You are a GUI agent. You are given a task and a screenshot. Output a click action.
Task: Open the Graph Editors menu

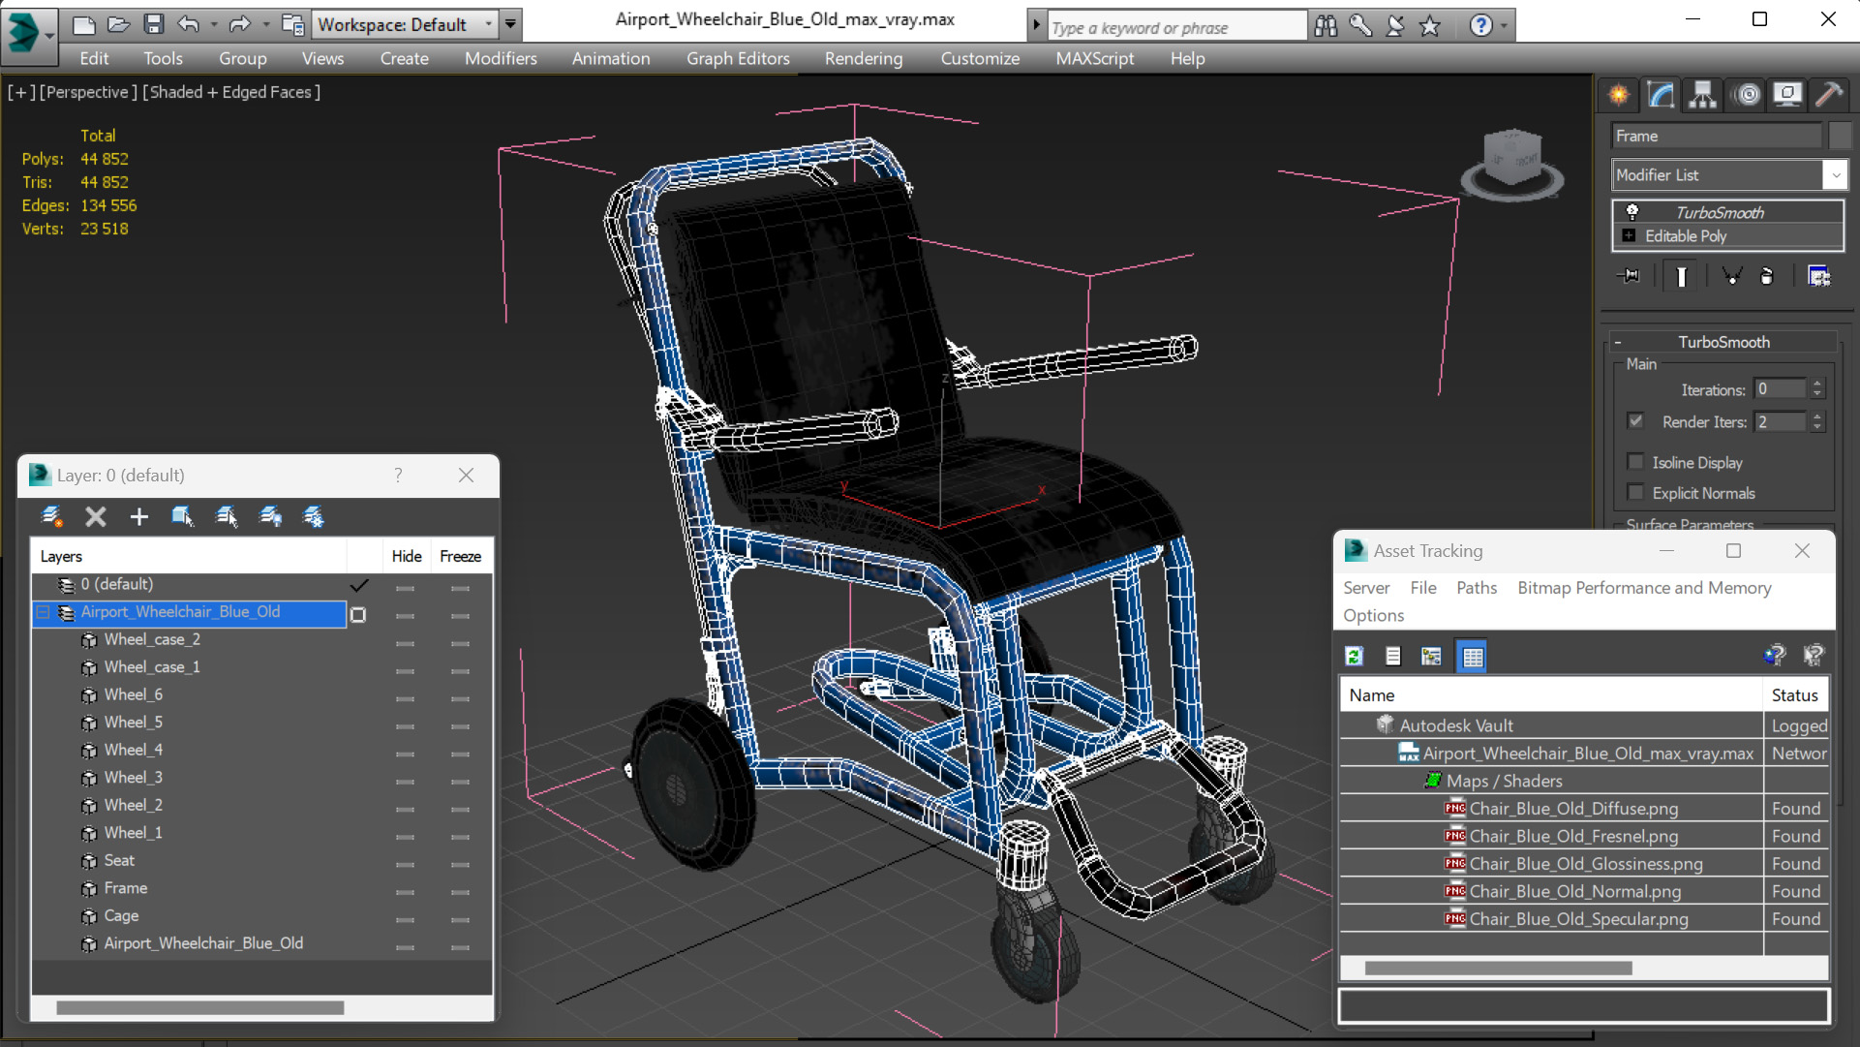pos(738,58)
